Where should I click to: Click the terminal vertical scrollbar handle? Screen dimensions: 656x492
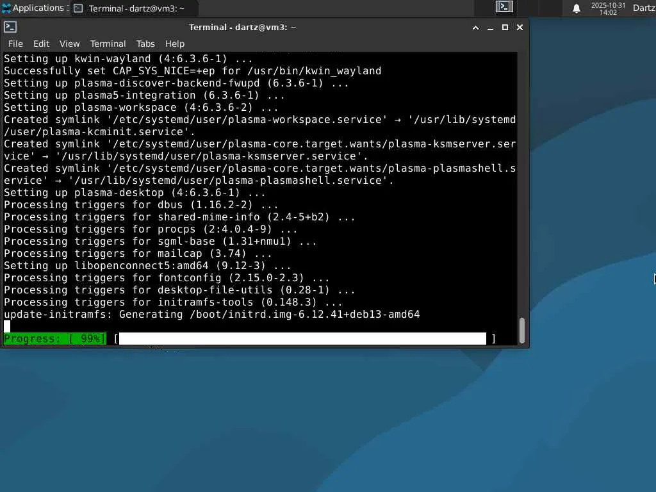[521, 331]
